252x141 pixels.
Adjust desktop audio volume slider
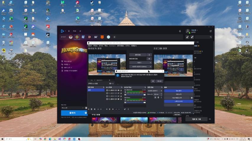click(x=136, y=95)
